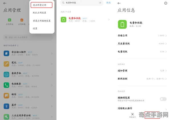Toggle the 模糊预览图 switch
The image size is (170, 120).
click(x=163, y=99)
